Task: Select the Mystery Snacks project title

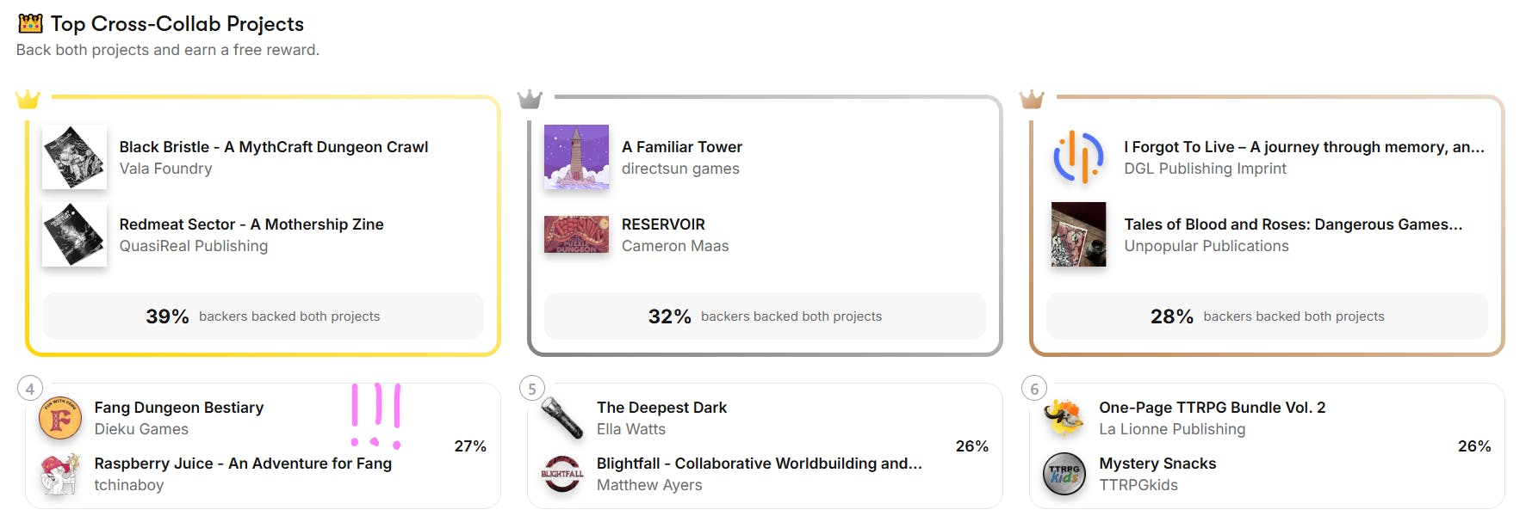Action: tap(1157, 464)
